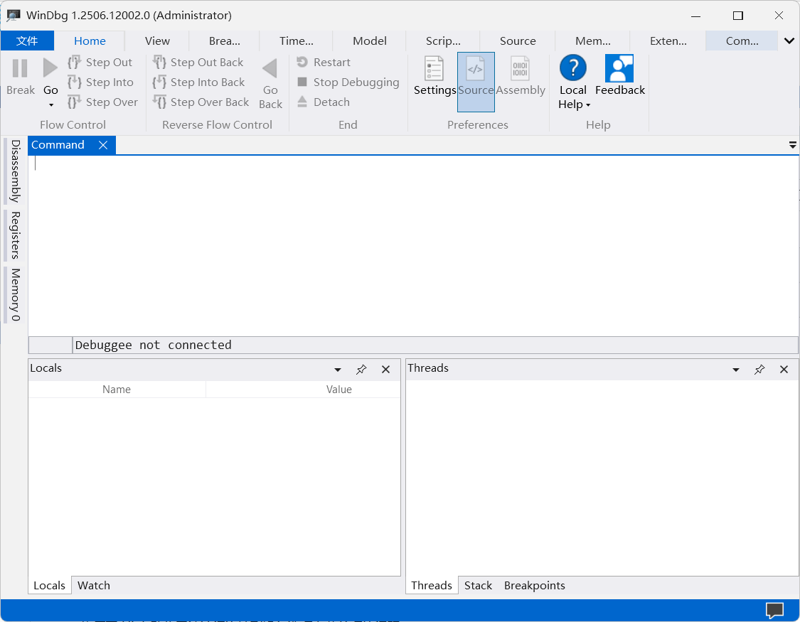Open the Command tab list dropdown
The width and height of the screenshot is (800, 622).
(792, 145)
